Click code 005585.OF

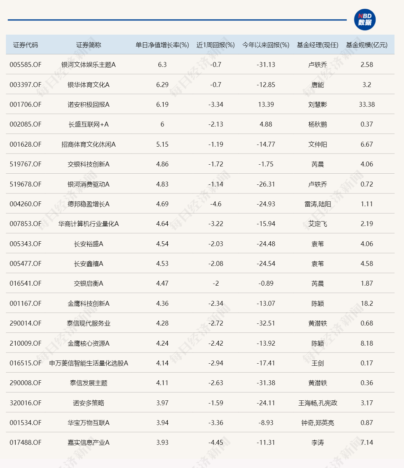coord(26,65)
